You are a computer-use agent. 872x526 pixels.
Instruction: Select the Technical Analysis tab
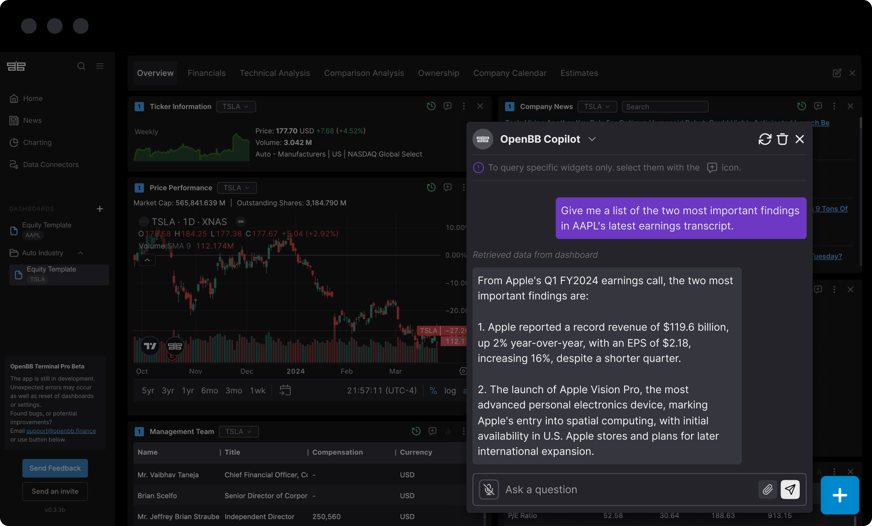click(x=274, y=72)
